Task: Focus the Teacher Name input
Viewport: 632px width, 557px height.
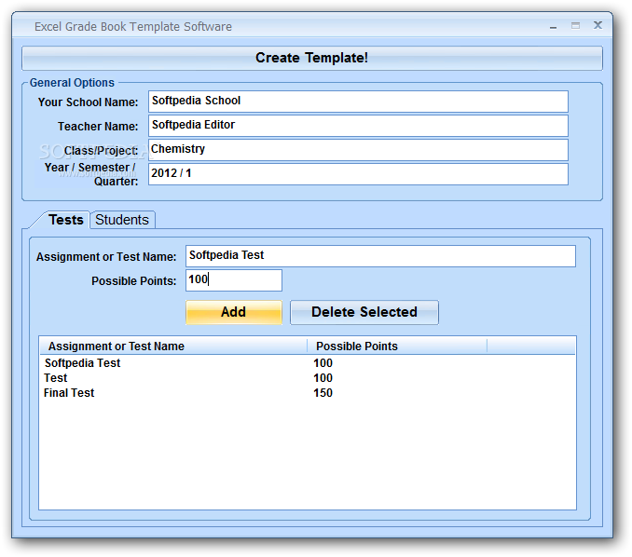Action: tap(358, 126)
